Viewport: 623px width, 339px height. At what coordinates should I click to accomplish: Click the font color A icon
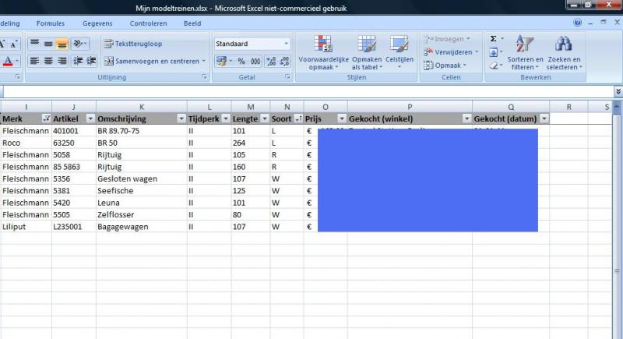pos(8,62)
